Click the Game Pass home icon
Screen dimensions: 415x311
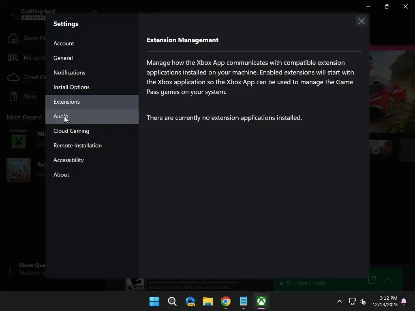pos(13,38)
